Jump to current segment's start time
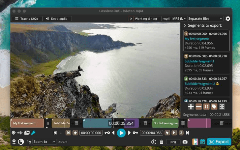Viewport: 240px width, 150px height. tap(68, 133)
